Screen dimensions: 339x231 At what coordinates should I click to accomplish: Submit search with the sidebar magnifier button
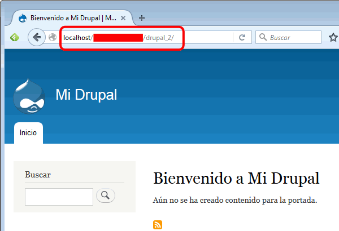tap(106, 196)
